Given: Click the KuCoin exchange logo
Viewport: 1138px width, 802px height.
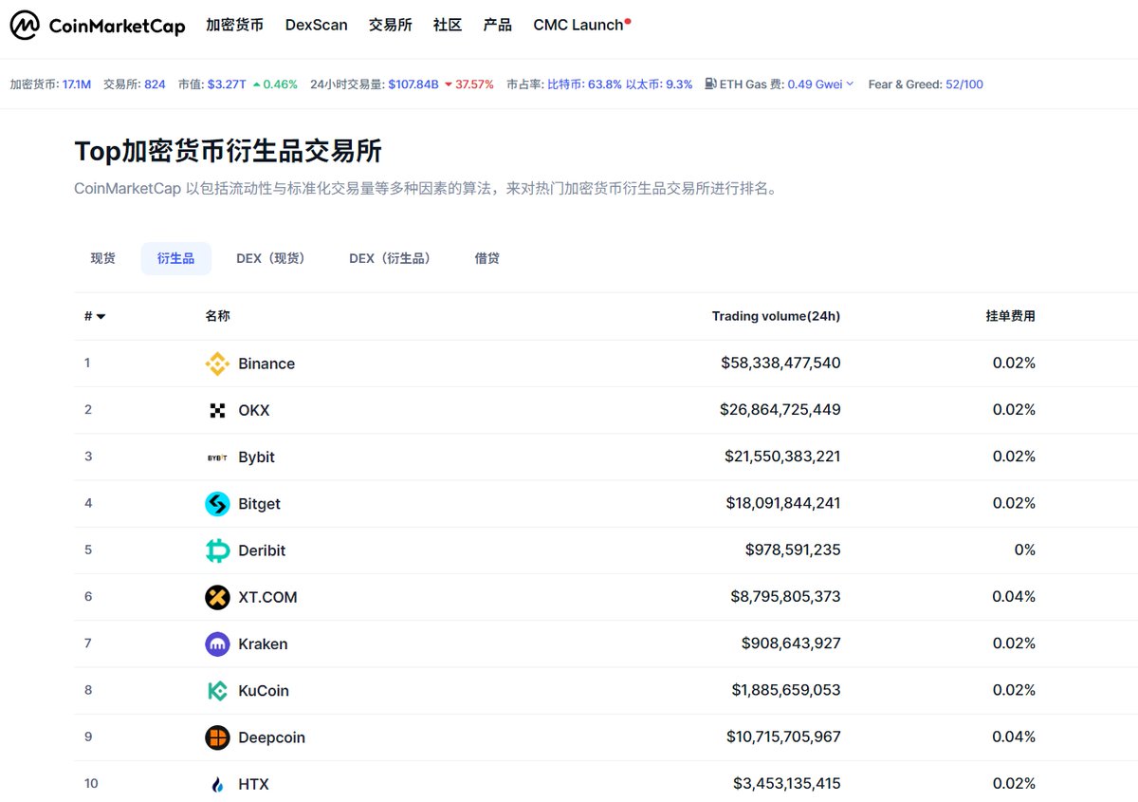Looking at the screenshot, I should 217,691.
